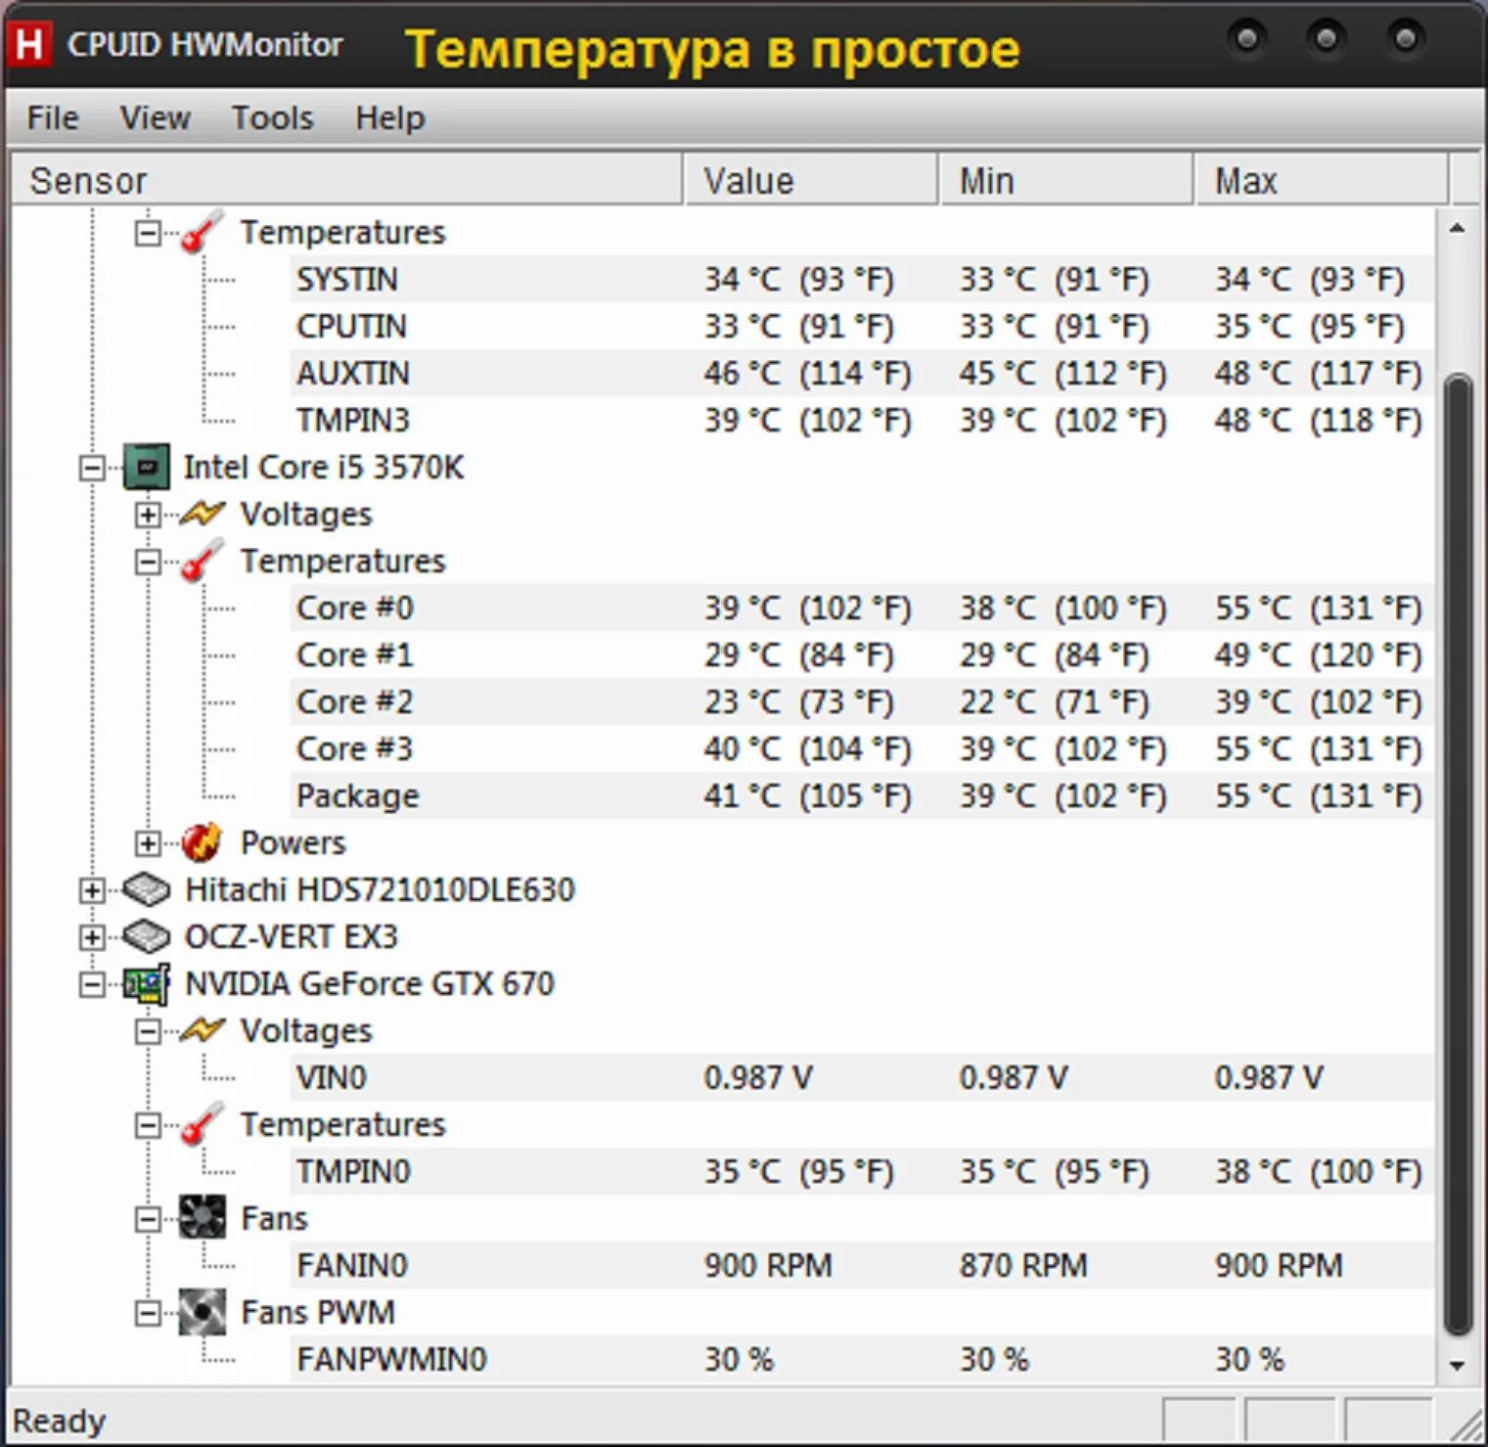Expand the Voltages node under Intel Core i5
The width and height of the screenshot is (1488, 1447).
pyautogui.click(x=148, y=515)
